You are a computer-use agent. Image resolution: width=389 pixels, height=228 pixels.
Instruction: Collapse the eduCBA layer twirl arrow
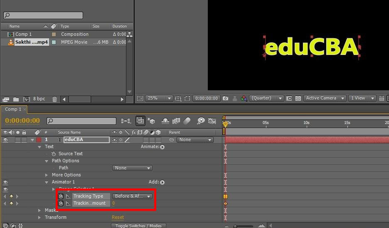click(32, 140)
